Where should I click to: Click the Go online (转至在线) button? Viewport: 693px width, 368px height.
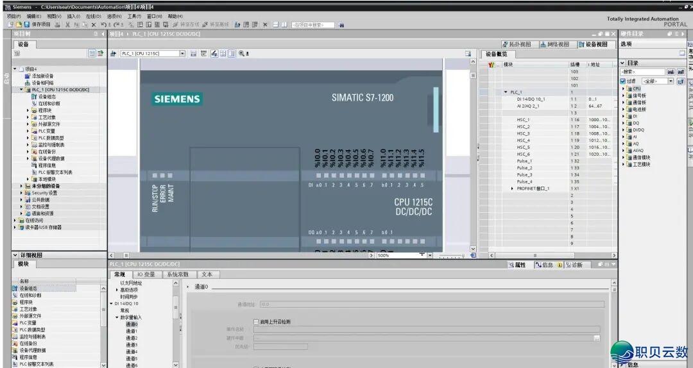click(x=186, y=25)
